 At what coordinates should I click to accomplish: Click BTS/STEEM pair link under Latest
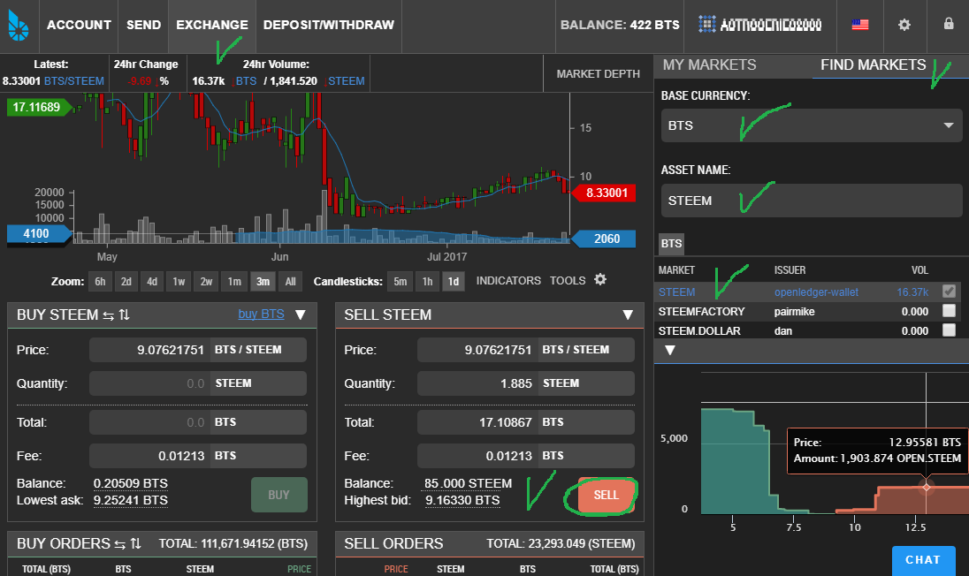click(74, 81)
